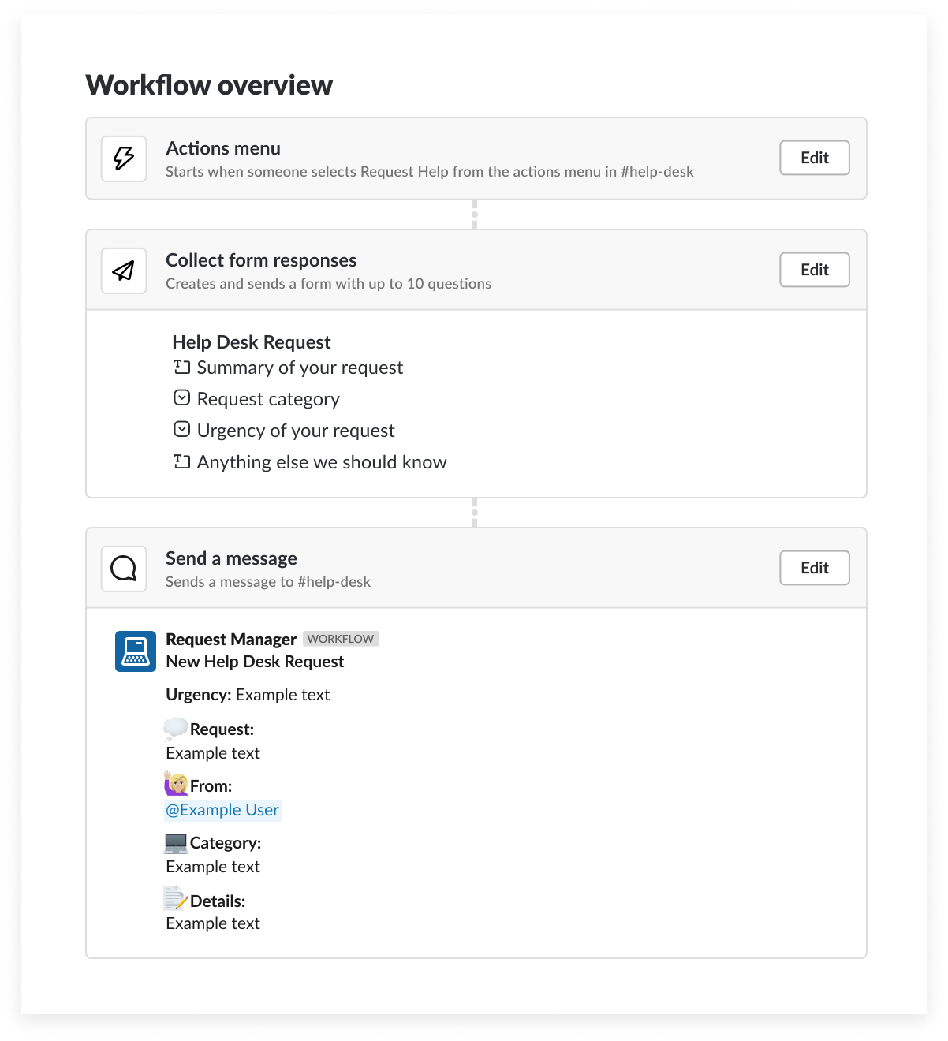Click the memo emoji beside Details

click(175, 899)
